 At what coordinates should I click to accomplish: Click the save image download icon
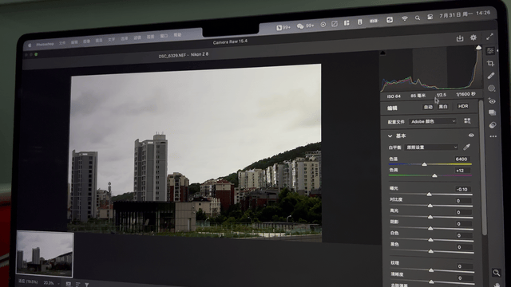(x=460, y=38)
